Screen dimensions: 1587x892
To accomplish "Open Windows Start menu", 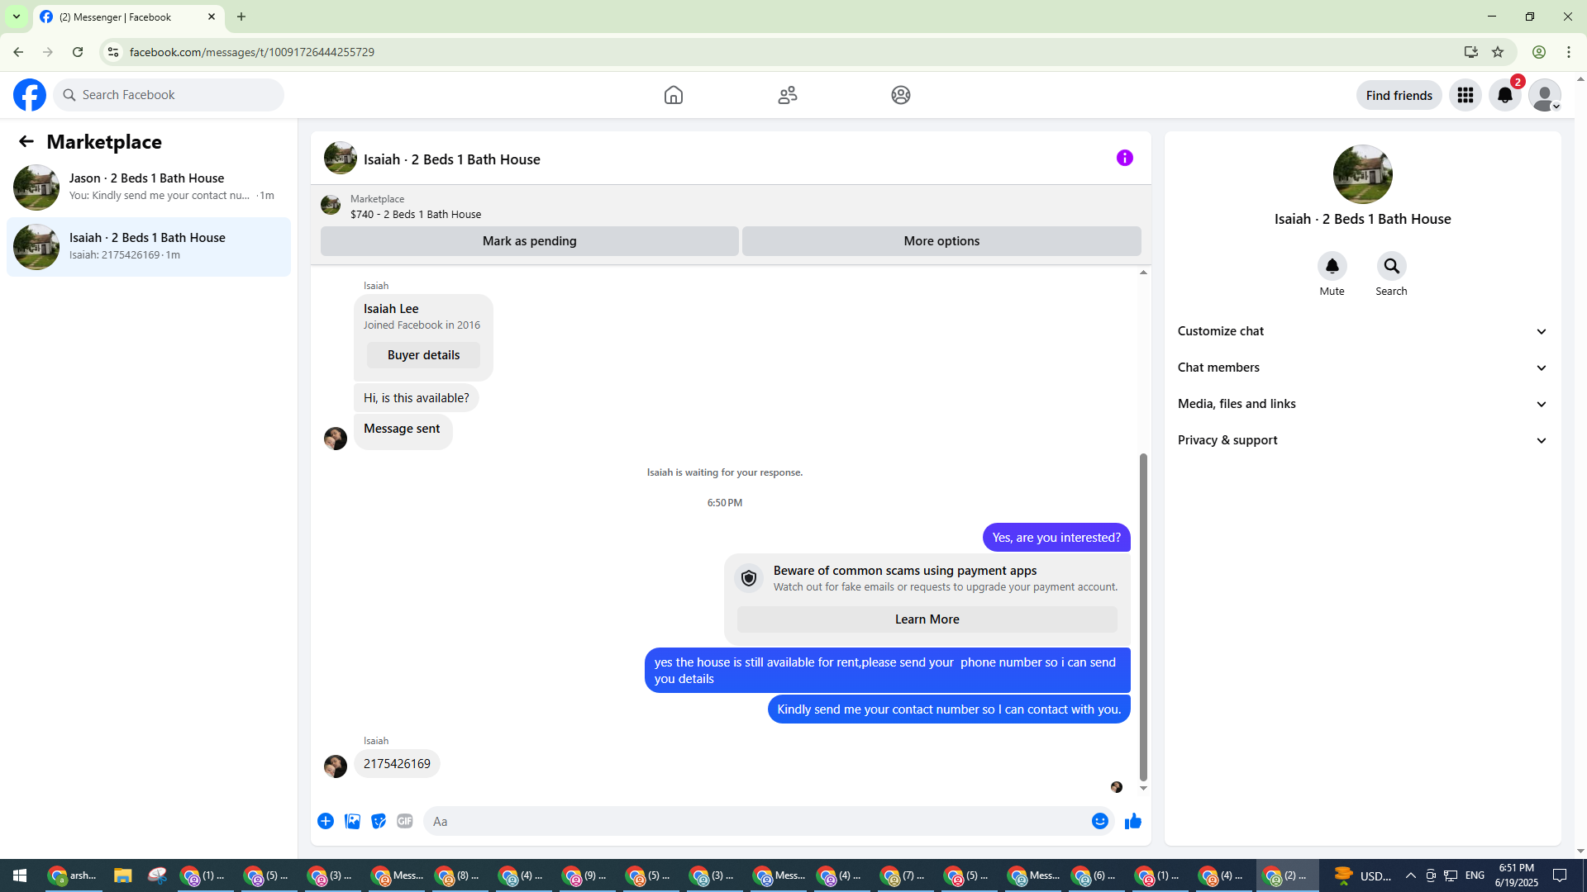I will [20, 875].
